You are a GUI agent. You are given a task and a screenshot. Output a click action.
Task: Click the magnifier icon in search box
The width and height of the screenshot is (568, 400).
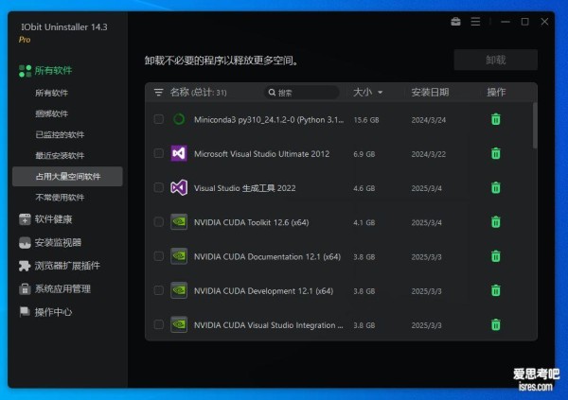click(272, 93)
